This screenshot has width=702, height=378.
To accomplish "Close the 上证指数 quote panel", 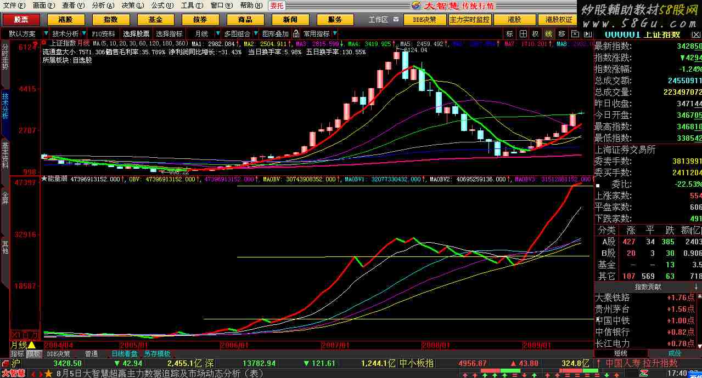I will click(697, 34).
